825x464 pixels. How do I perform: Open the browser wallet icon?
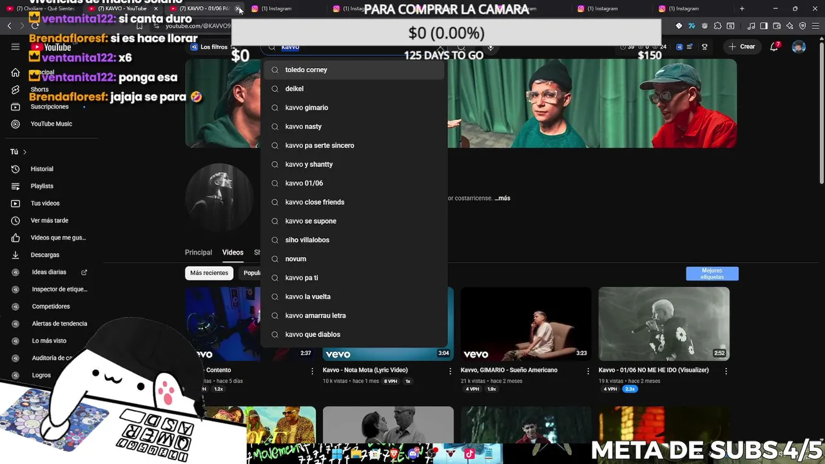point(777,26)
